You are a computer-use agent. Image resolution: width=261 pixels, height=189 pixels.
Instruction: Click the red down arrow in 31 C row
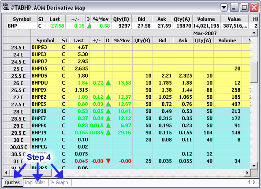(108, 161)
